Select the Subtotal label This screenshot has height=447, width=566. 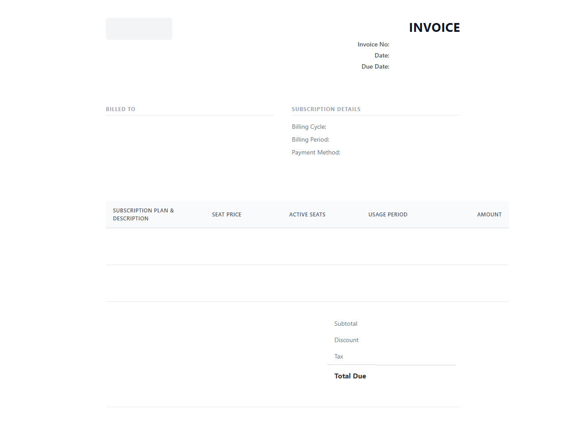coord(346,324)
